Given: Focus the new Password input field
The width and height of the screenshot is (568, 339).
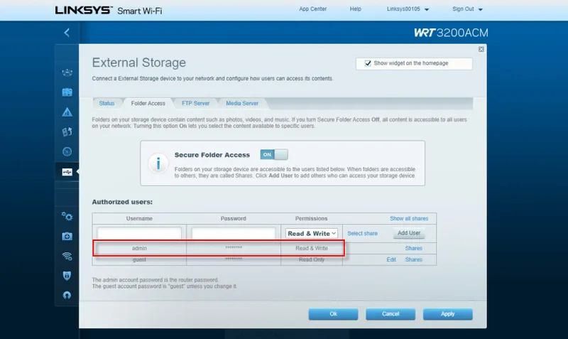Looking at the screenshot, I should click(234, 234).
